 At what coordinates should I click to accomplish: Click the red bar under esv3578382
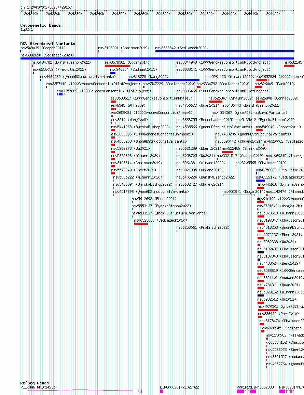[117, 66]
